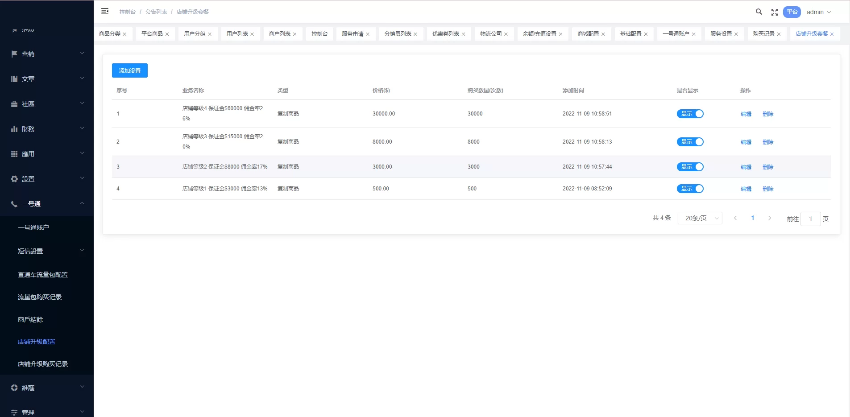
Task: Click the 管理 icon at sidebar bottom
Action: click(x=14, y=413)
